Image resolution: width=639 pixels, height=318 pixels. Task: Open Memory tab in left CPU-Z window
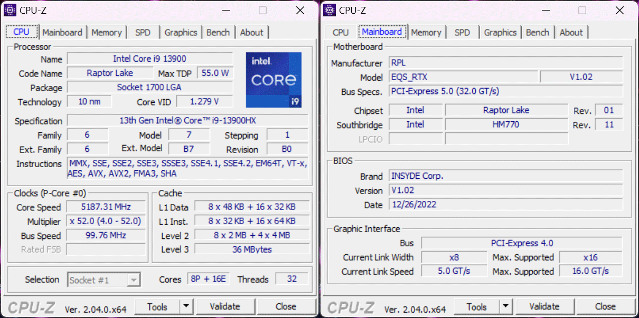(x=107, y=32)
